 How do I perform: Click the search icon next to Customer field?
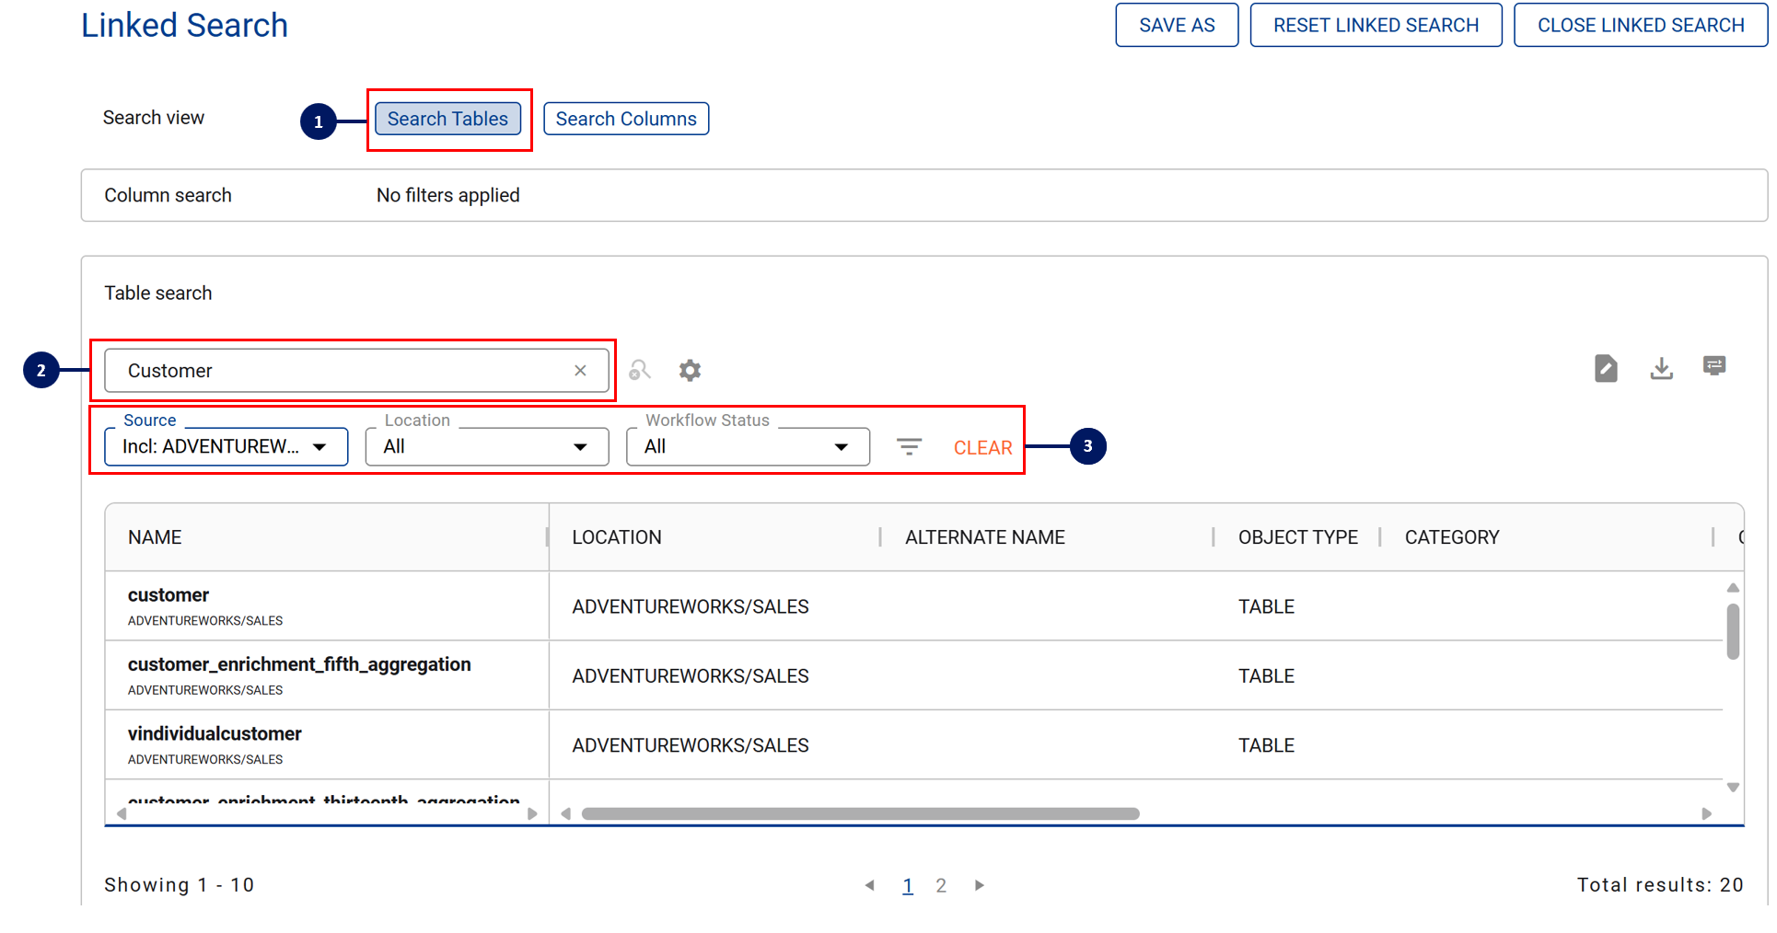click(640, 370)
